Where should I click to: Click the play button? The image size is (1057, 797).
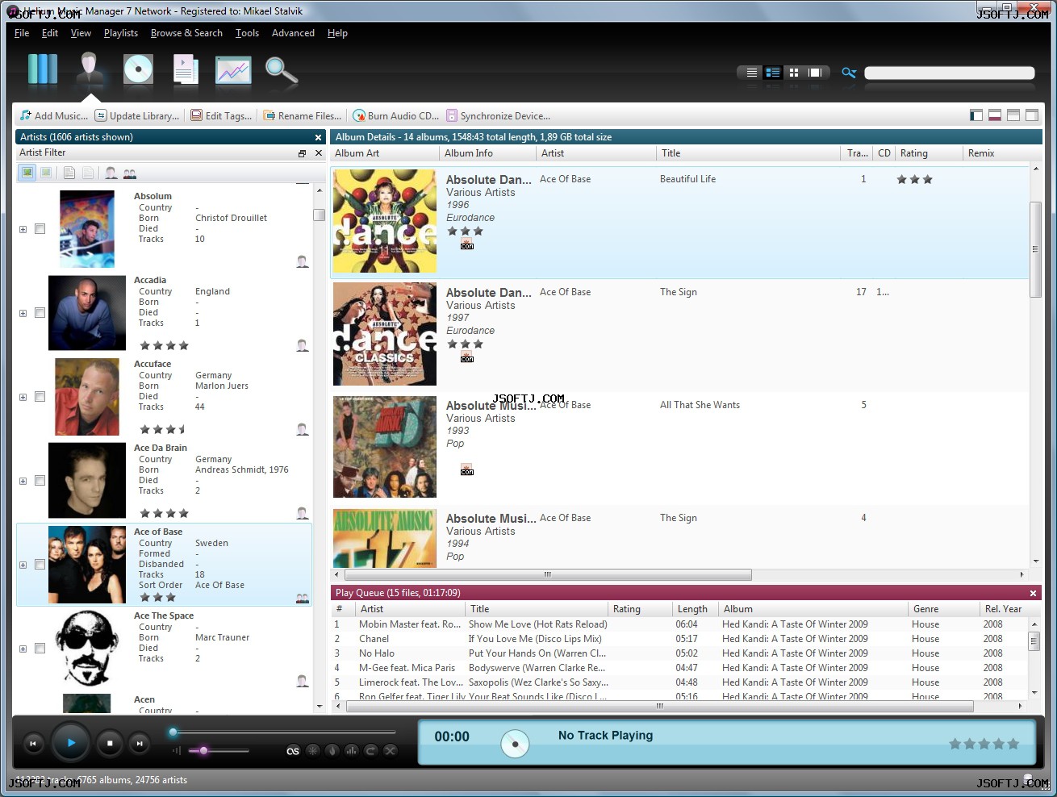pos(71,743)
